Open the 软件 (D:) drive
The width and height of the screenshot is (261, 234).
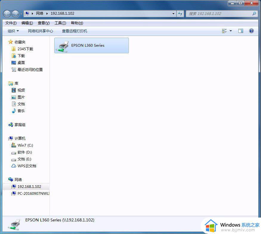(x=25, y=152)
